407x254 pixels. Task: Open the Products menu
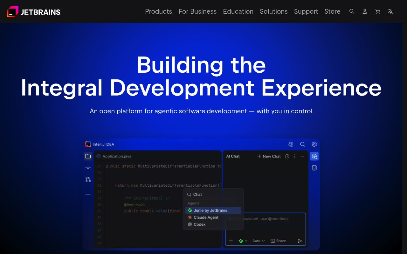coord(158,11)
